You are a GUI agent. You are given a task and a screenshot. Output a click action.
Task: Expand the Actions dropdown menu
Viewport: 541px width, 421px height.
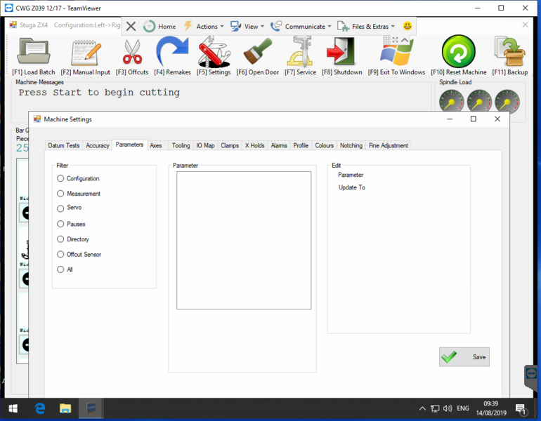(204, 26)
